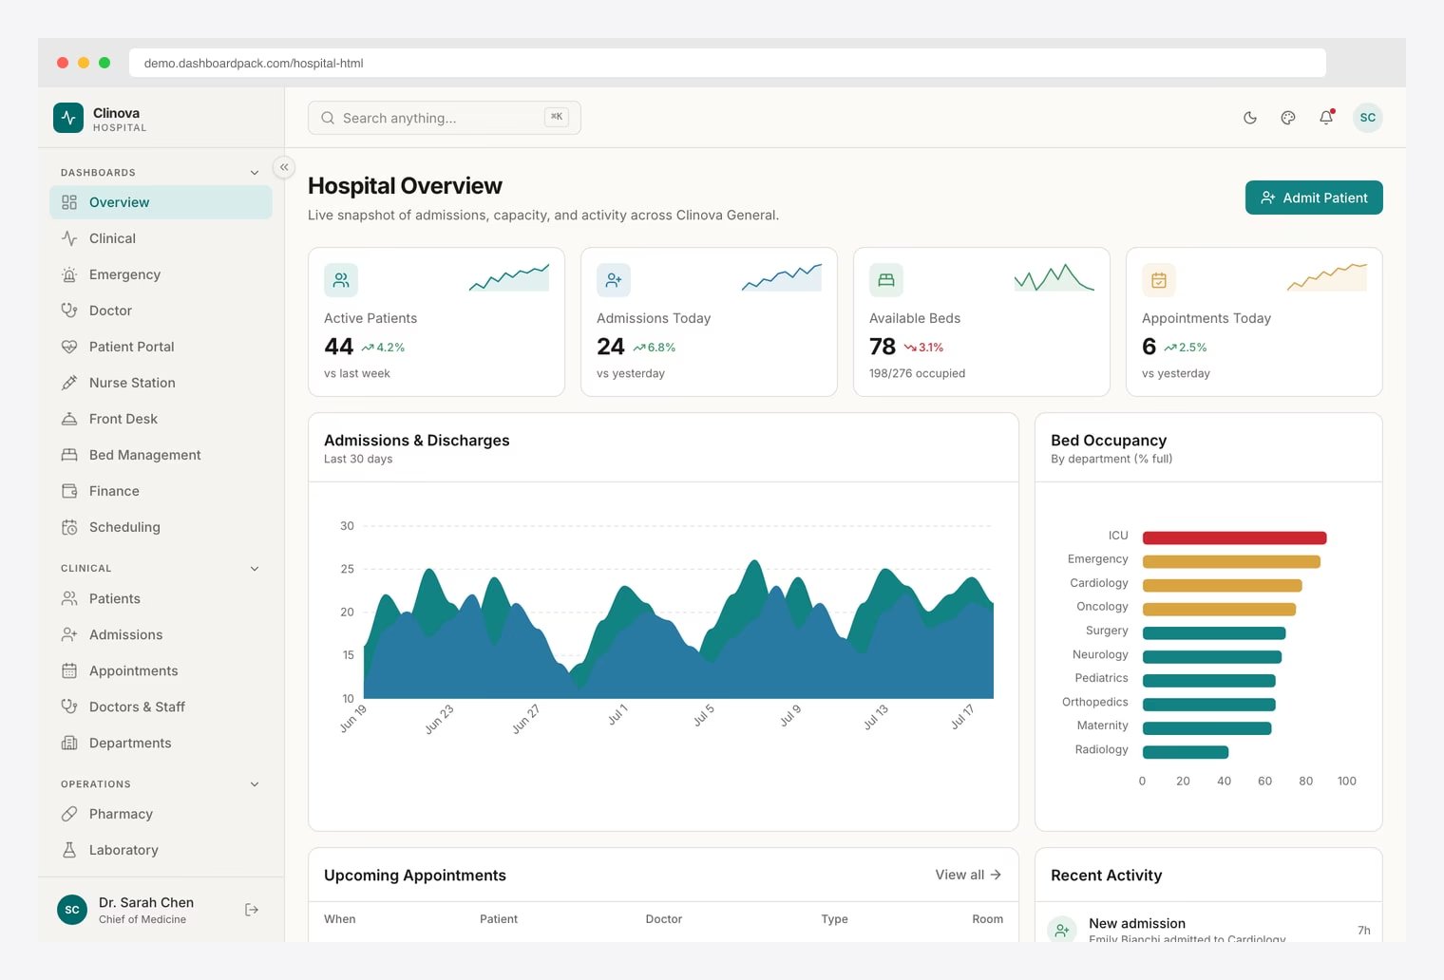Image resolution: width=1444 pixels, height=980 pixels.
Task: Open the Finance dashboard
Action: click(161, 491)
